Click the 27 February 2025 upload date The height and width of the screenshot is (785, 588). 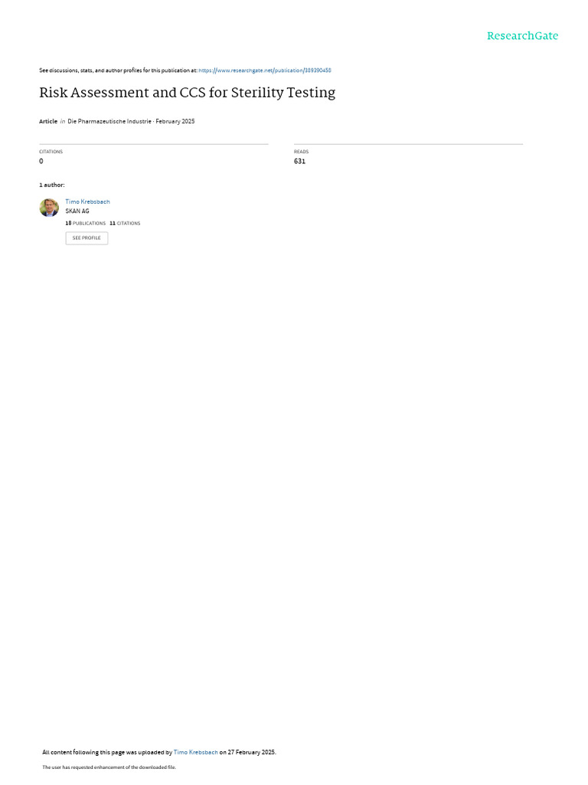point(251,752)
